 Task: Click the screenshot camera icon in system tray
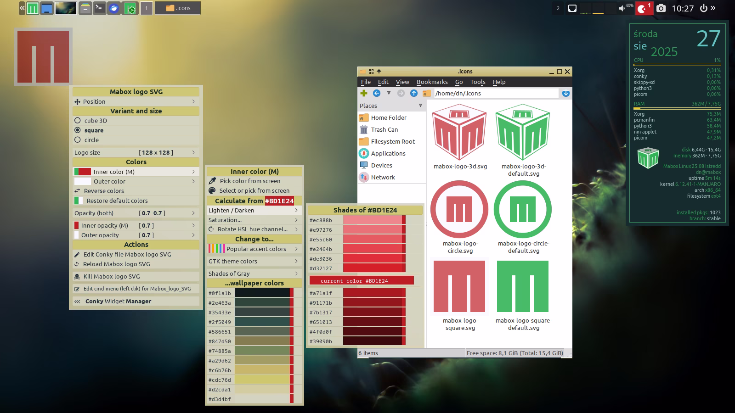[x=661, y=8]
